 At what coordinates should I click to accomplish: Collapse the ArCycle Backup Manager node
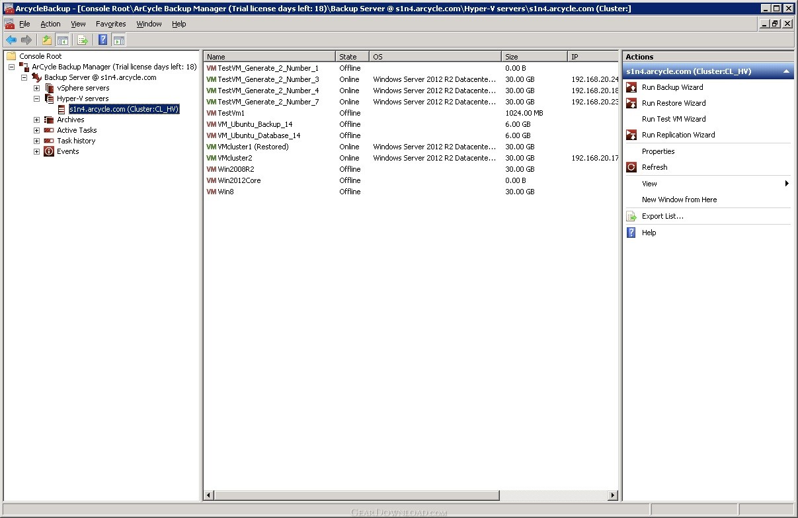11,67
